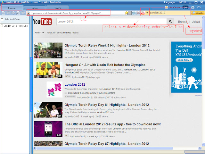This screenshot has width=205, height=154.
Task: Open the MENU item in the title bar
Action: [183, 2]
